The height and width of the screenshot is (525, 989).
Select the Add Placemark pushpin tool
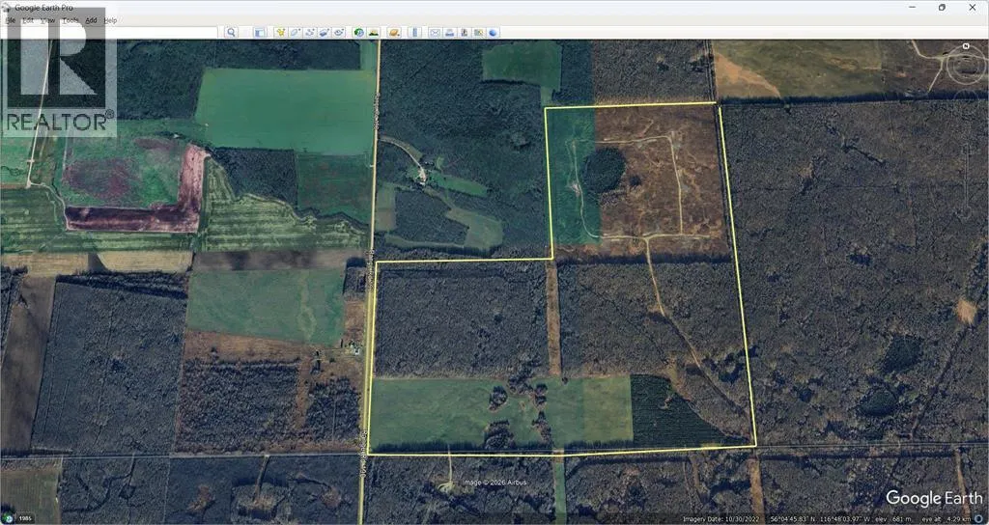click(280, 32)
